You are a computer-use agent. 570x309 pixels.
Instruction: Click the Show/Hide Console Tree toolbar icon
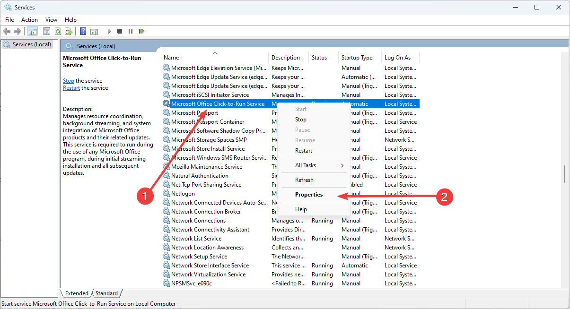32,31
